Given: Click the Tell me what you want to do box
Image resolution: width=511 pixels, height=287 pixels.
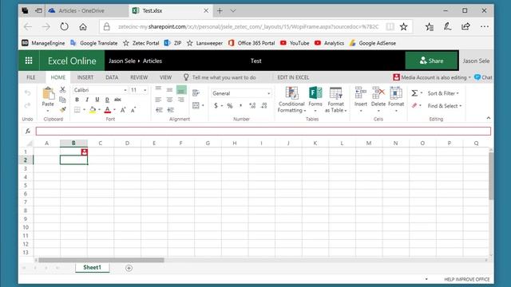Looking at the screenshot, I should [x=224, y=77].
